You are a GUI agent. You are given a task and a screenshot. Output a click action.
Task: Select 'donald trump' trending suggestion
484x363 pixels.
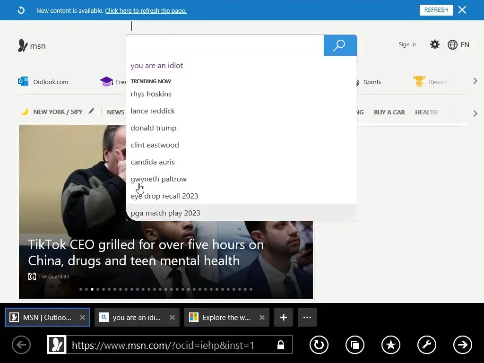point(241,128)
